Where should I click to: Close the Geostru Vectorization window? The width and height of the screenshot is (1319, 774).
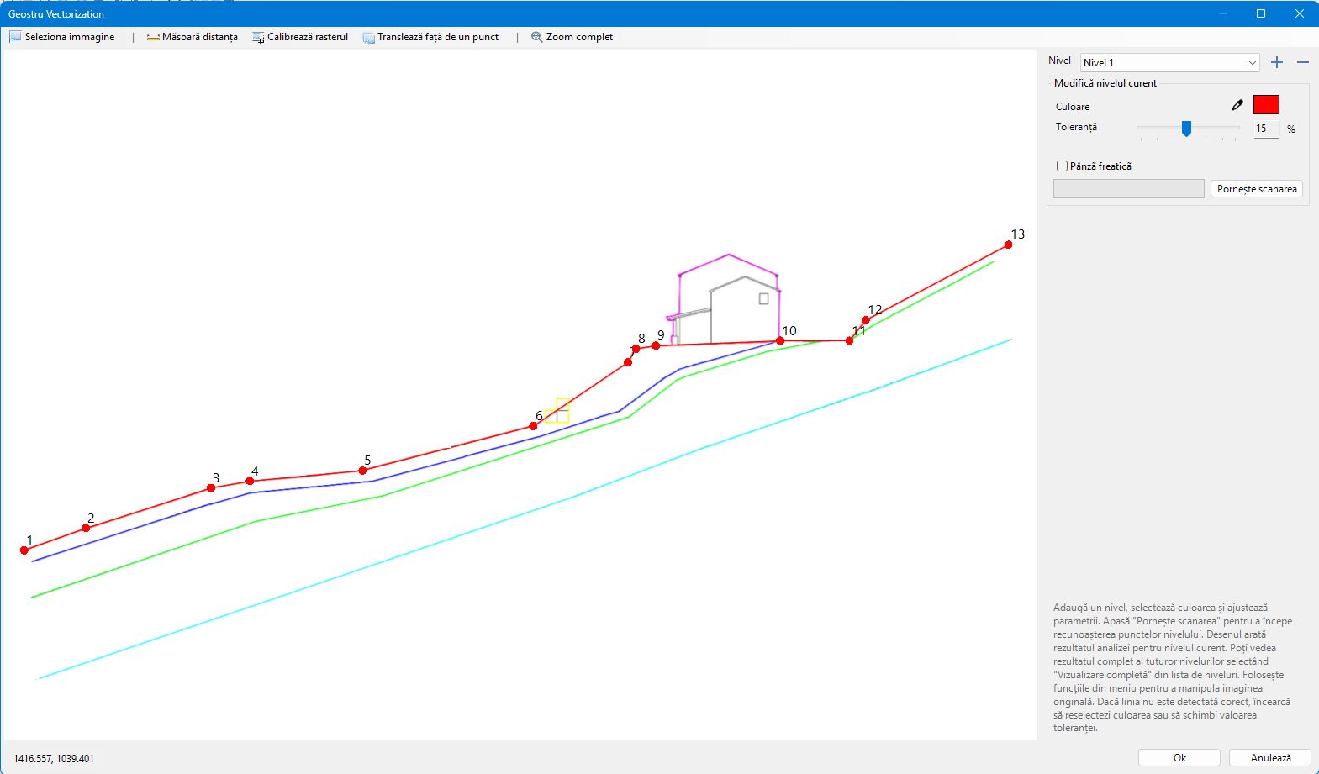[x=1299, y=13]
